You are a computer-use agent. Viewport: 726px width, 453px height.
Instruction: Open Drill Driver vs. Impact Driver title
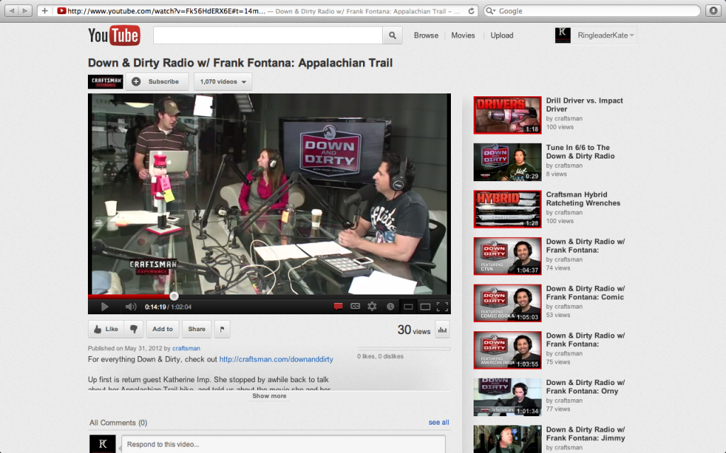(584, 105)
